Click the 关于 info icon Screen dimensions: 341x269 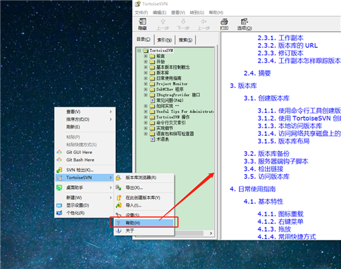[119, 230]
